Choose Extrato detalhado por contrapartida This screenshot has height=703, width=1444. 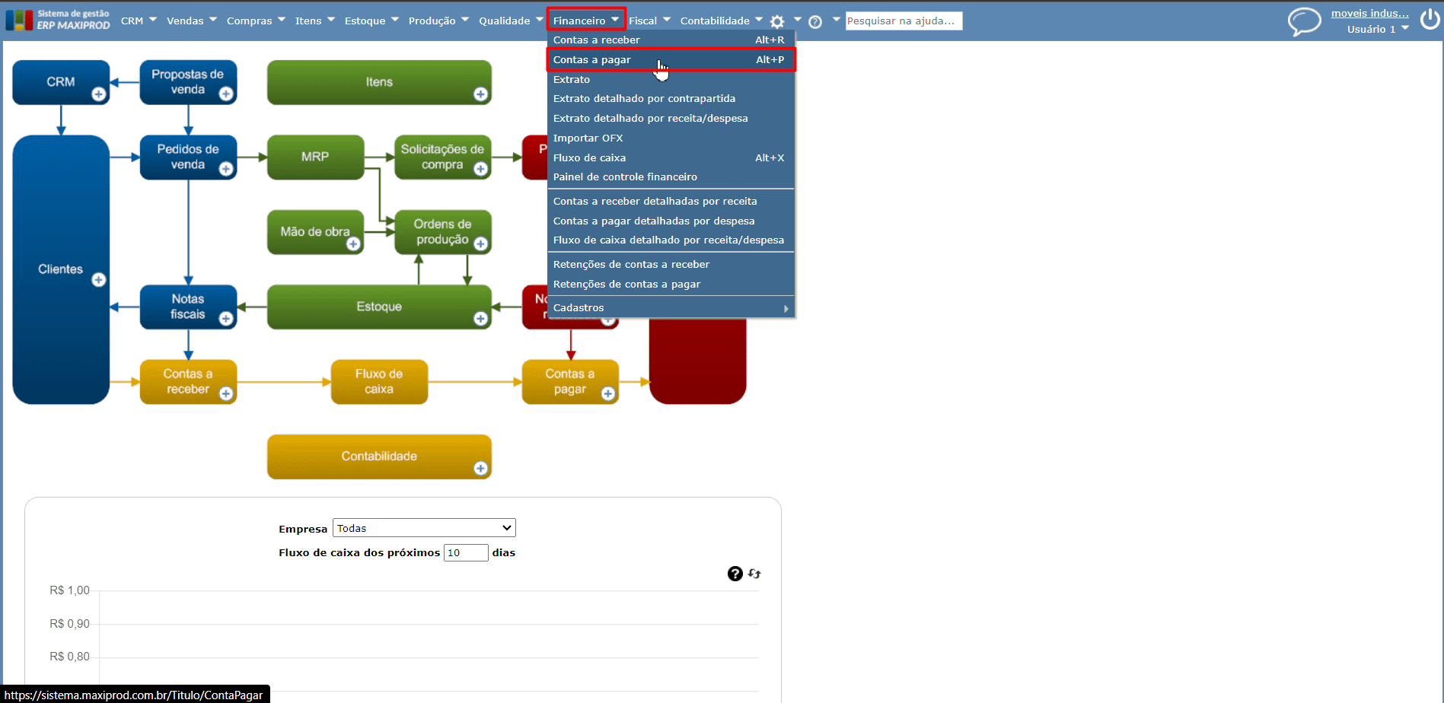tap(671, 98)
